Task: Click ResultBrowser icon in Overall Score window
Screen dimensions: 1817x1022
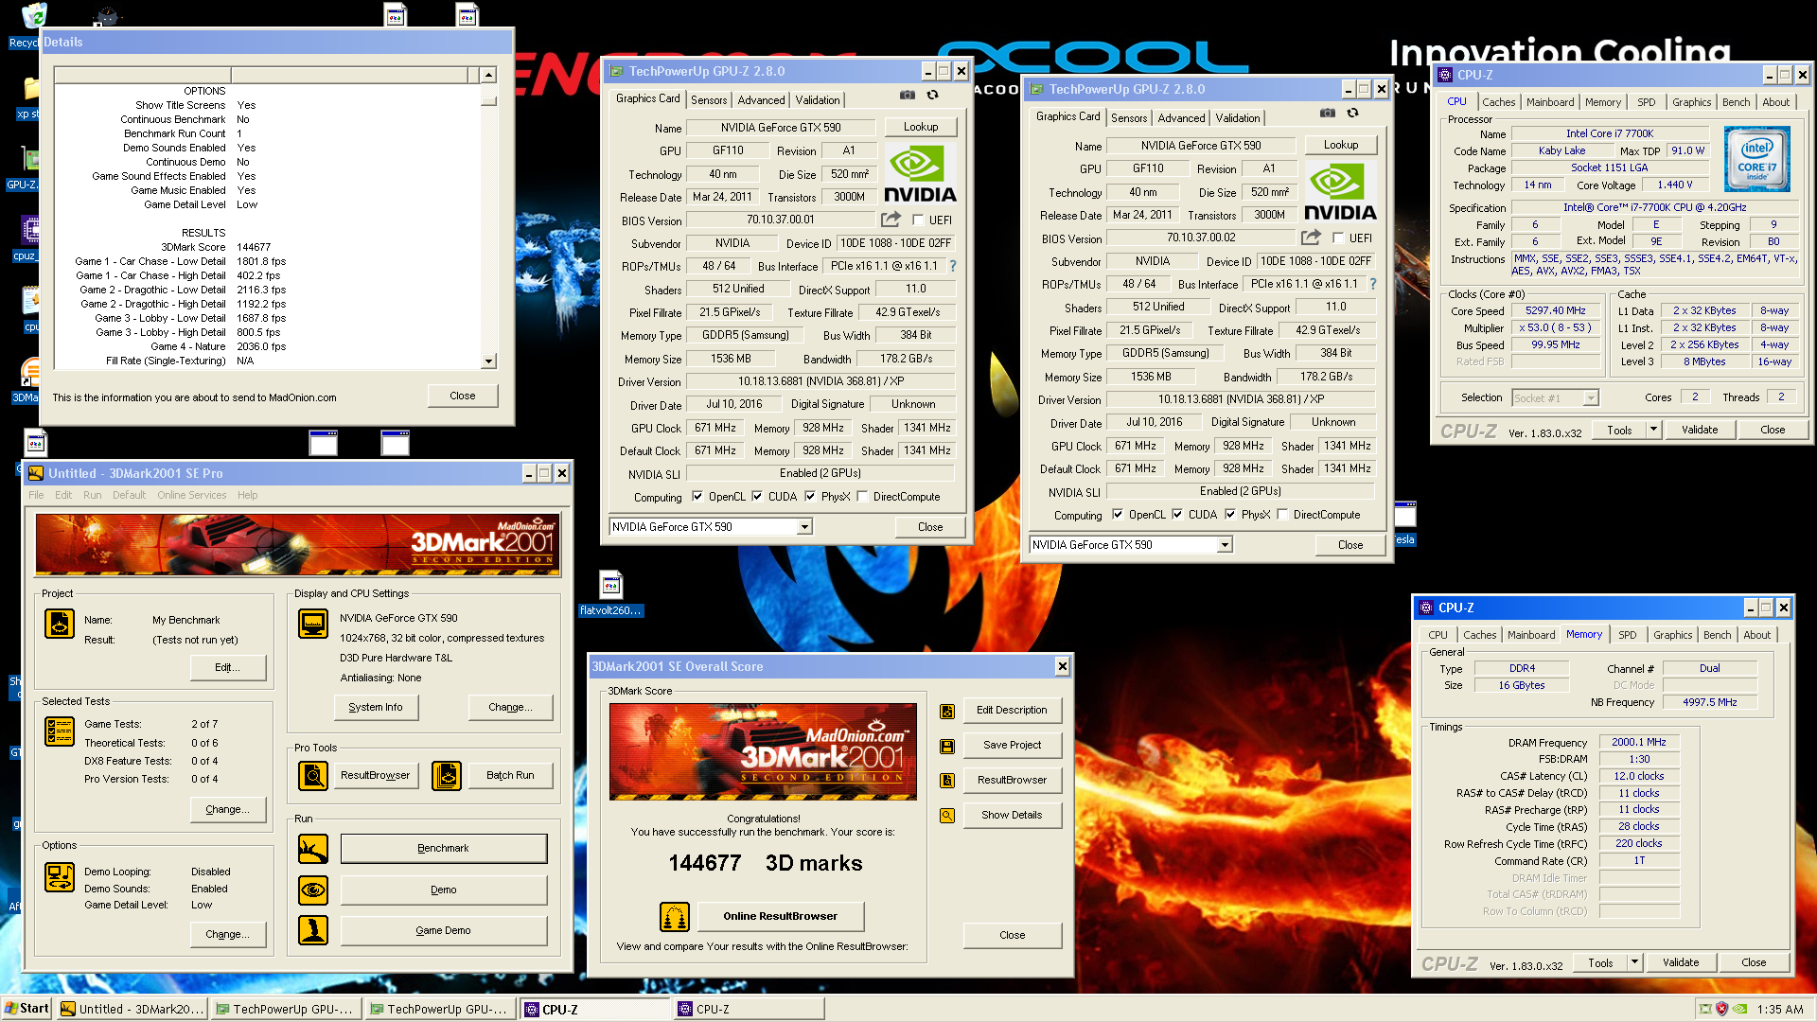Action: (x=946, y=781)
